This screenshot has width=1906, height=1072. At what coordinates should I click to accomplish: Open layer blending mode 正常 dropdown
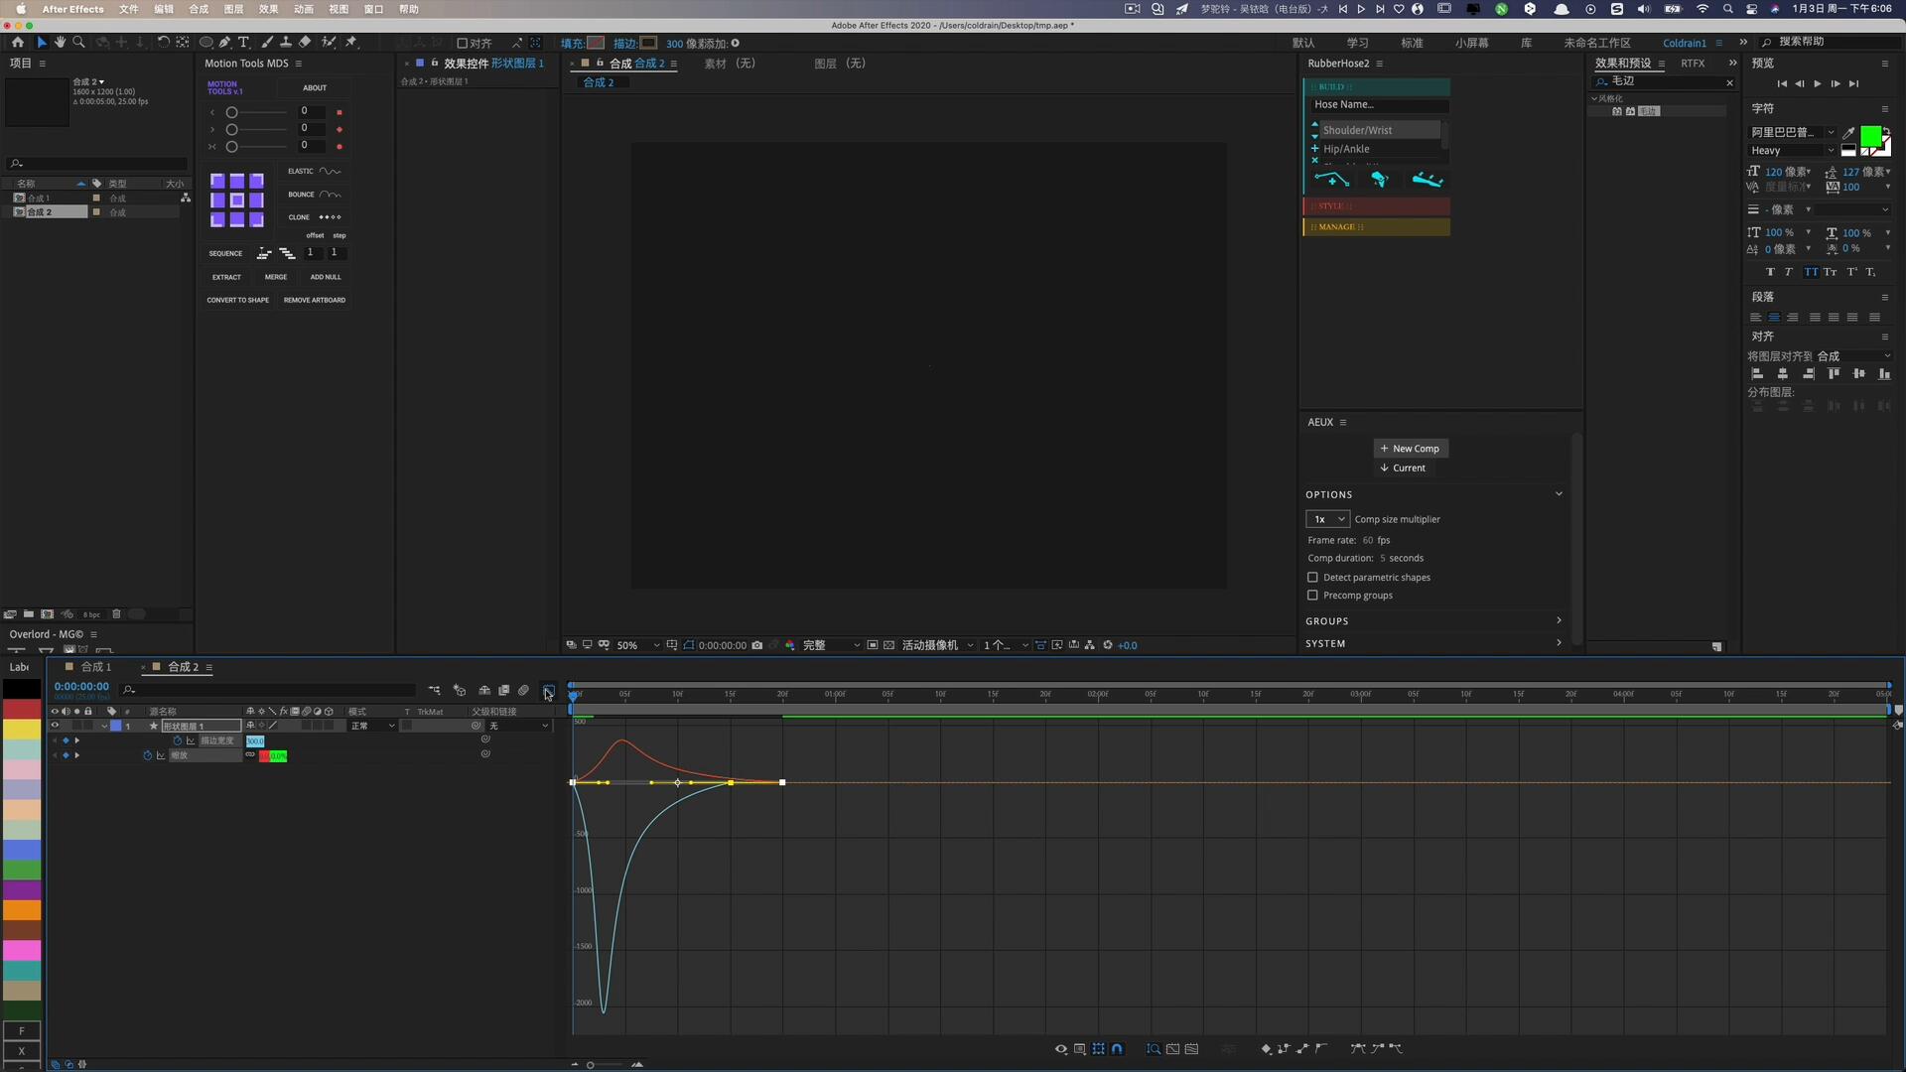click(372, 726)
